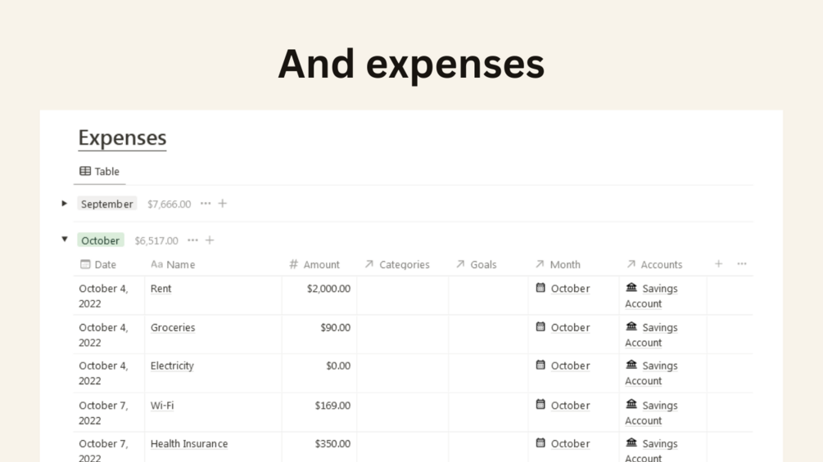Image resolution: width=823 pixels, height=462 pixels.
Task: Click the plus icon beside September total
Action: click(x=223, y=204)
